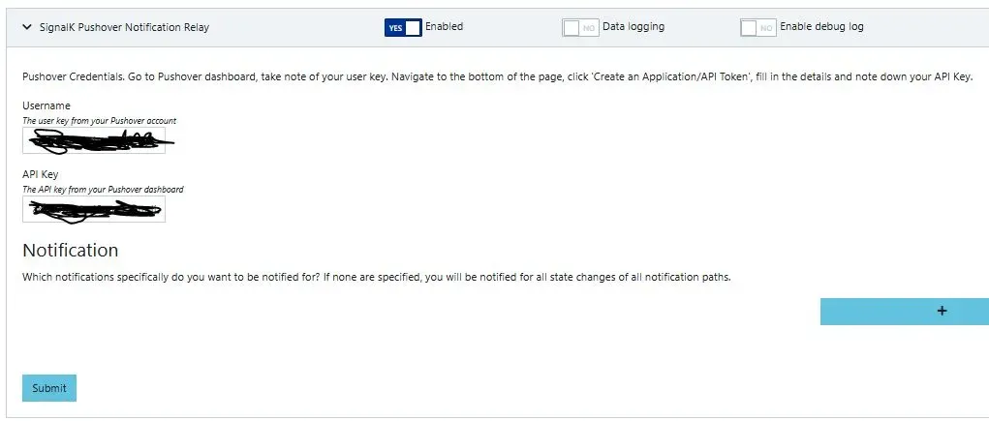Viewport: 989px width, 421px height.
Task: Click the API Key field label
Action: (x=41, y=174)
